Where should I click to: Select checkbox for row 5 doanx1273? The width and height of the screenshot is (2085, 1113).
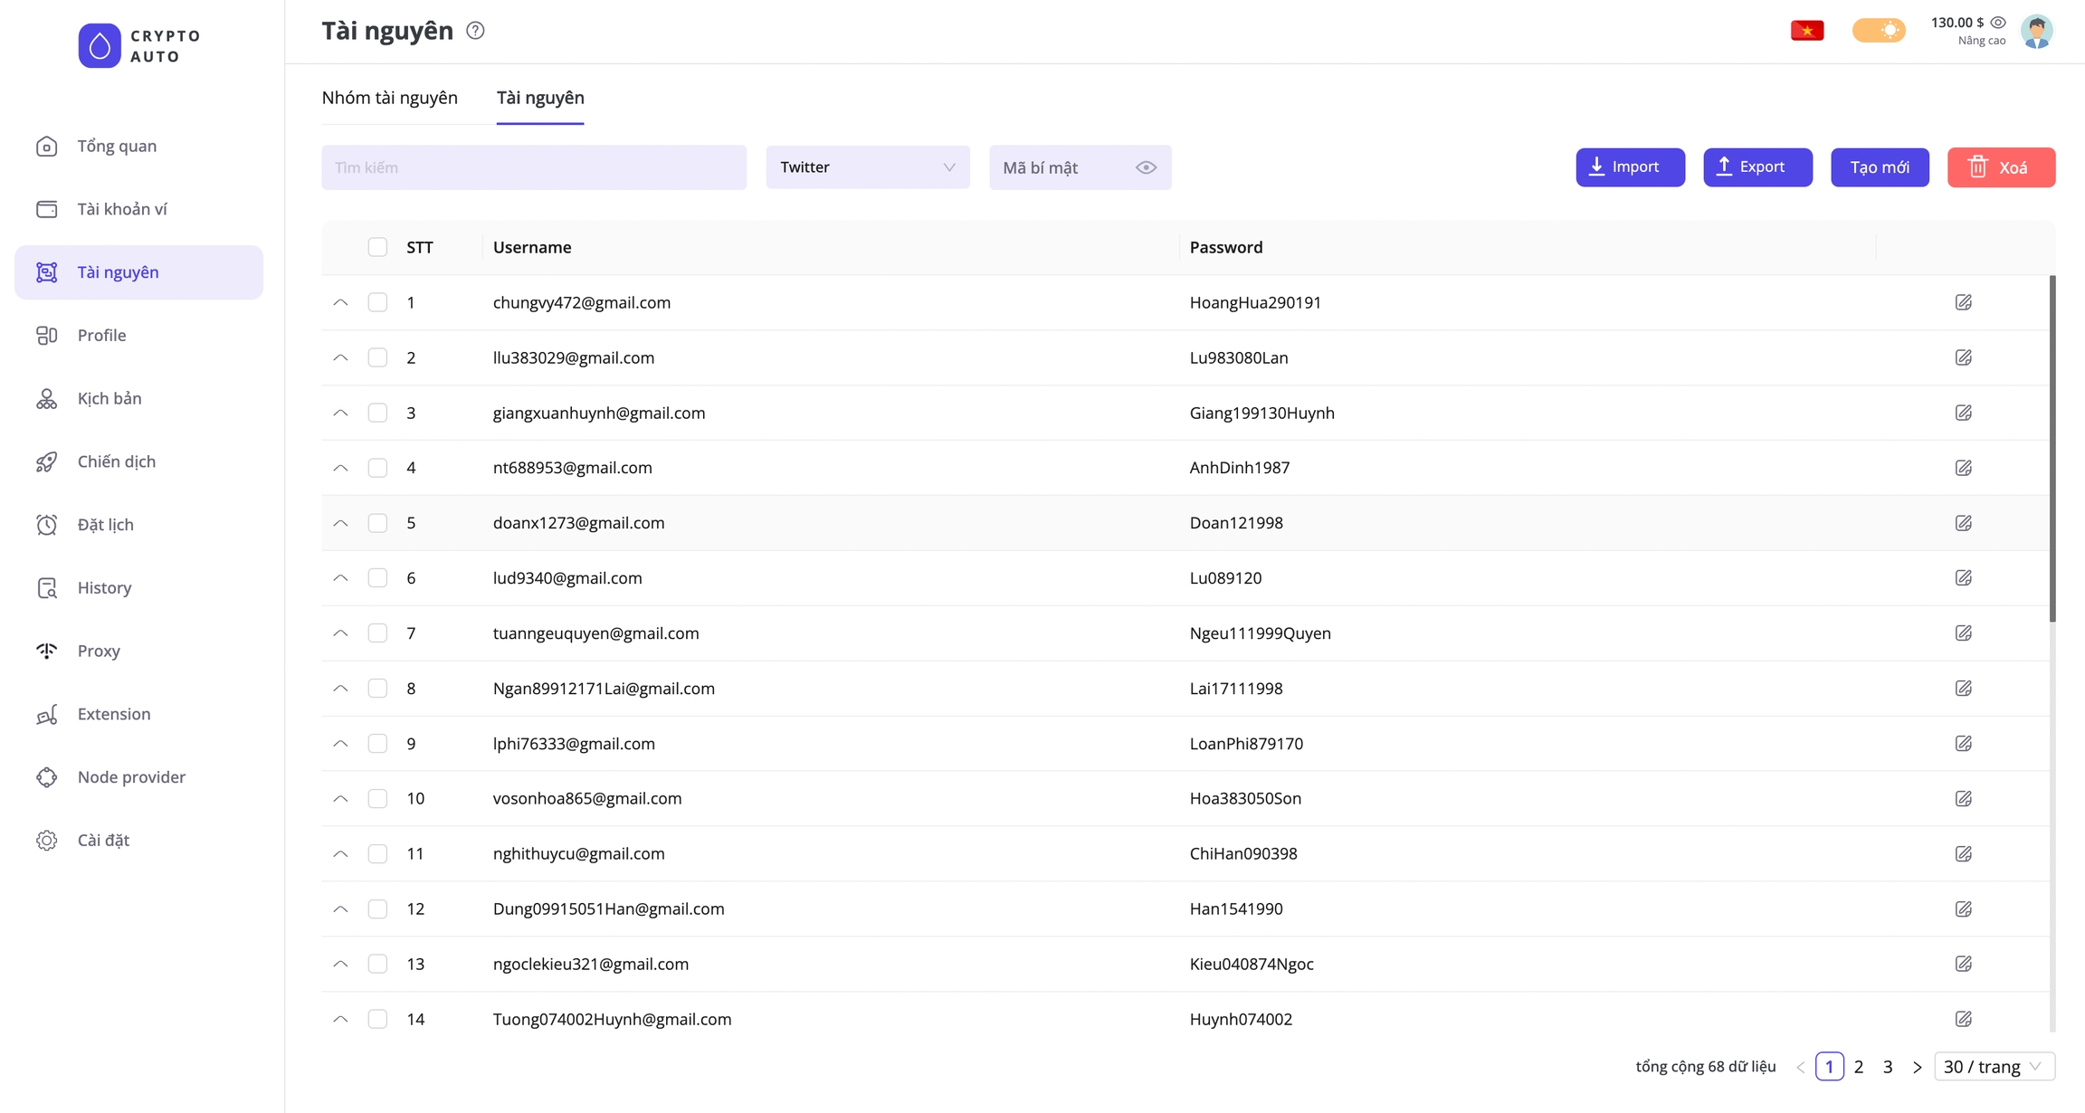377,523
